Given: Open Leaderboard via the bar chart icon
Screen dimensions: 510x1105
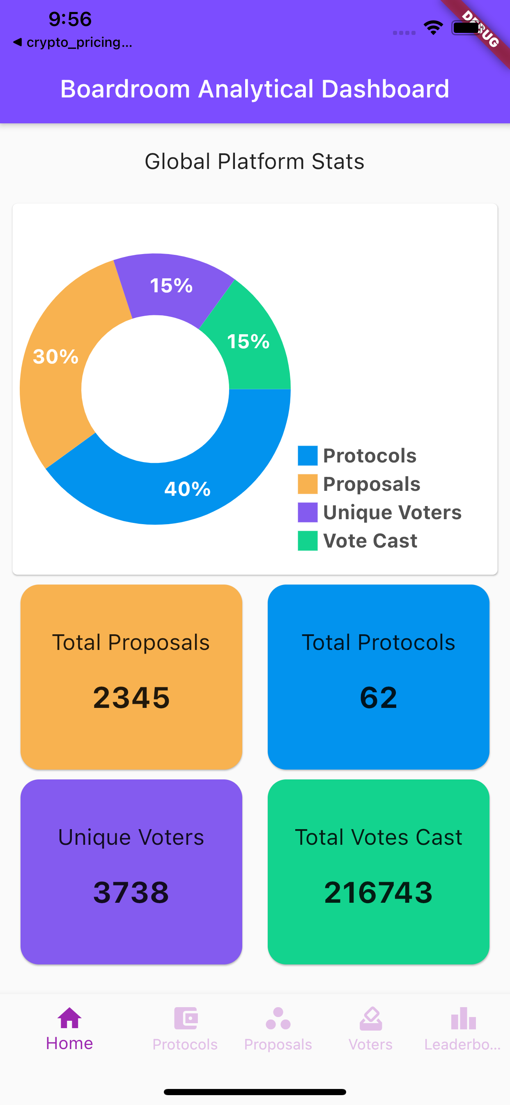Looking at the screenshot, I should 464,1019.
